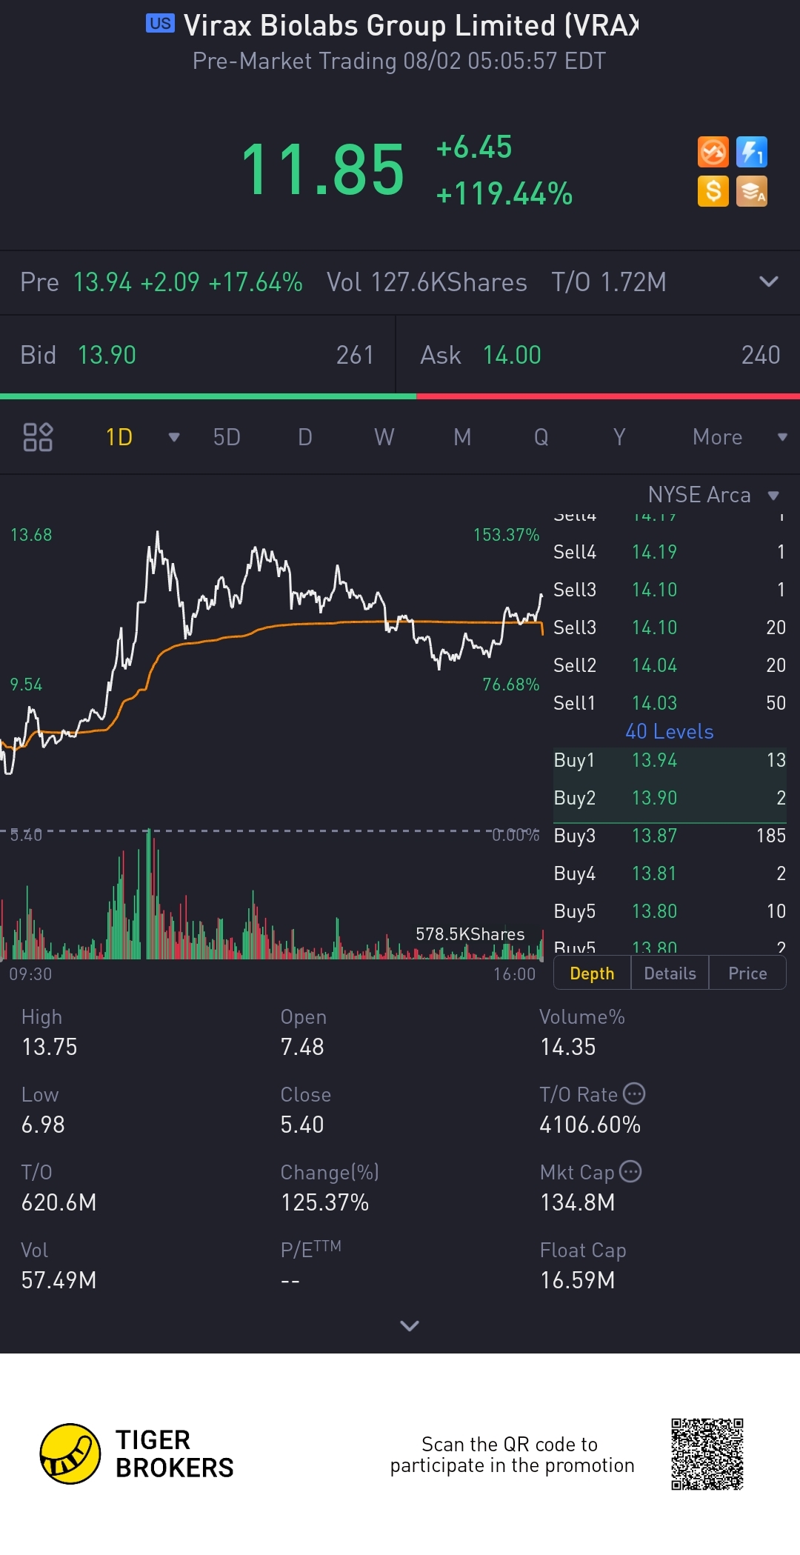Tap the Virax Biolabs Group Limited title
Viewport: 800px width, 1555px height.
411,25
